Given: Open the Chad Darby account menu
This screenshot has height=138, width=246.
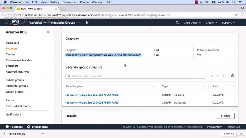Looking at the screenshot, I should [192, 23].
